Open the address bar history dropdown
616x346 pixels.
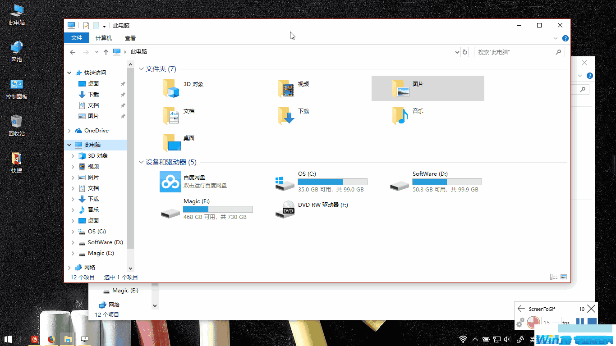click(x=457, y=52)
